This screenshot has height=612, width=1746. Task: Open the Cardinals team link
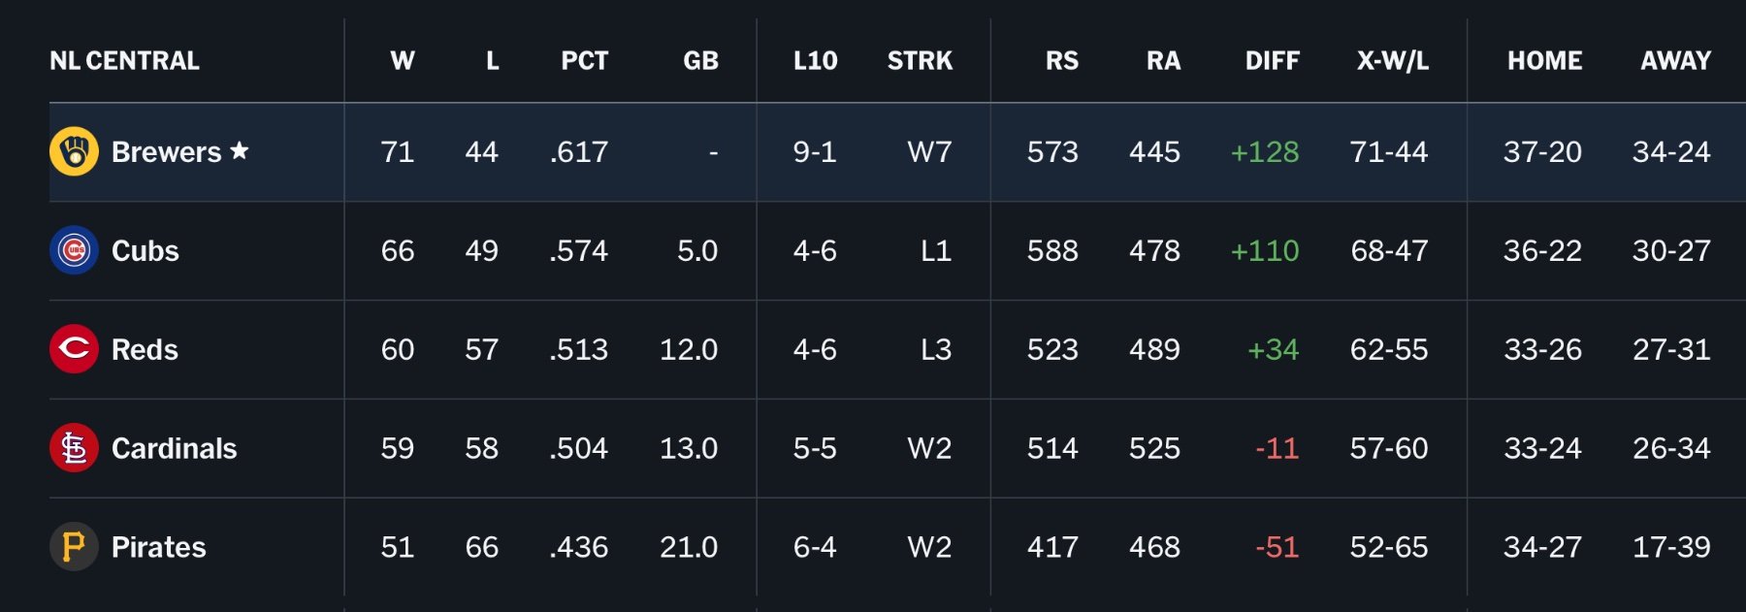[174, 449]
